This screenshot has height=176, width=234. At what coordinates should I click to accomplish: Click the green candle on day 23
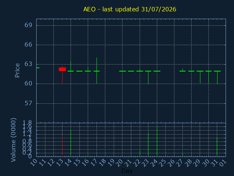(x=148, y=77)
